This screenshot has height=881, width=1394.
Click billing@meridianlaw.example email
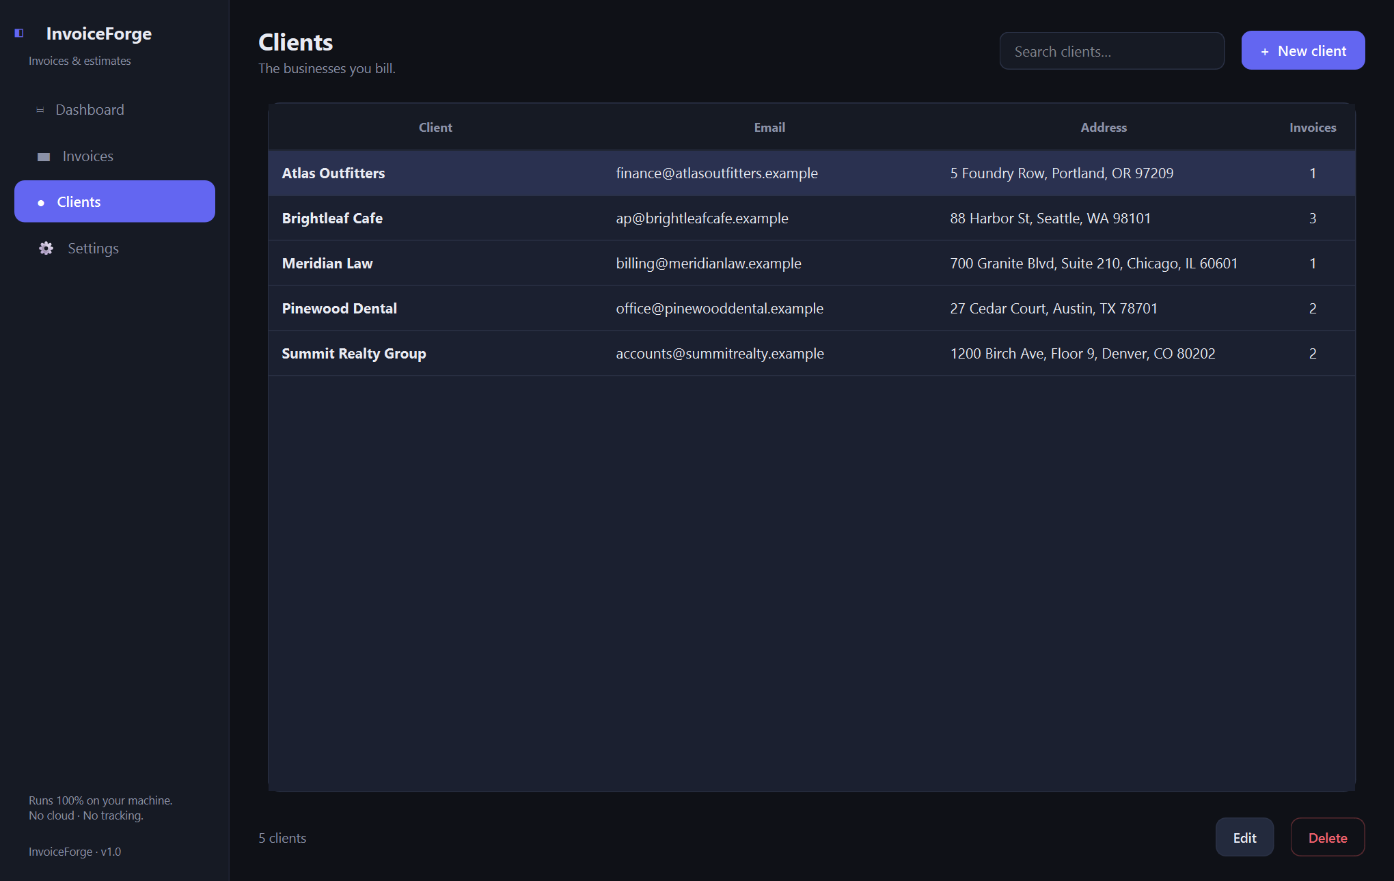709,264
